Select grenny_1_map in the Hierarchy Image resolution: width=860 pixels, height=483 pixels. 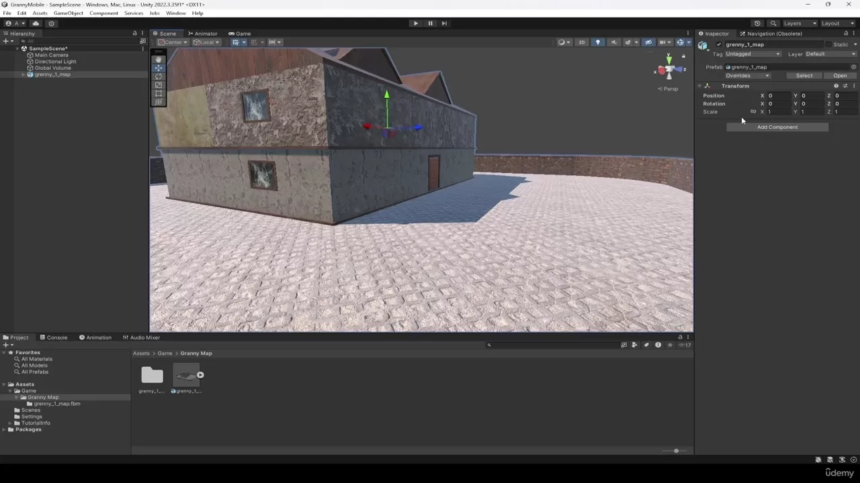click(52, 74)
